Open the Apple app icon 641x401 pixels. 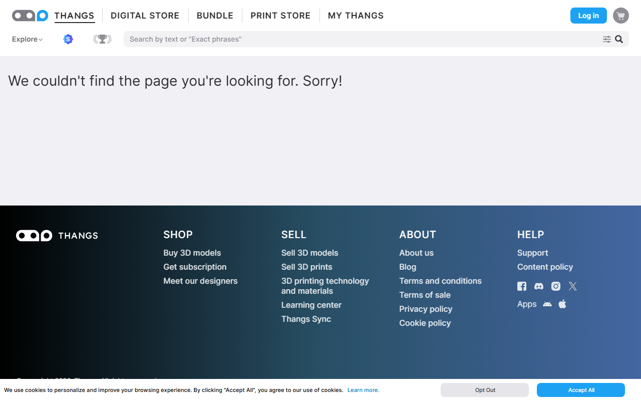pos(562,304)
